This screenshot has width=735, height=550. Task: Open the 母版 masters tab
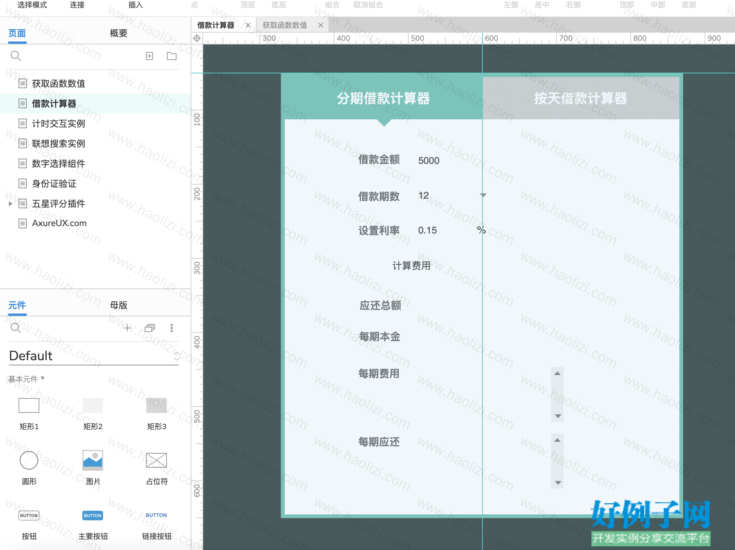point(119,305)
